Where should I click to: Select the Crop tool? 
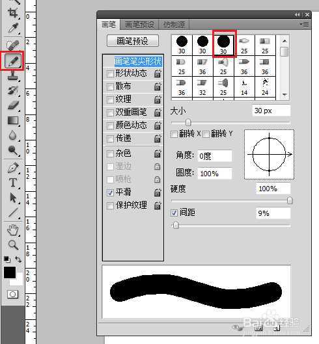(x=12, y=13)
